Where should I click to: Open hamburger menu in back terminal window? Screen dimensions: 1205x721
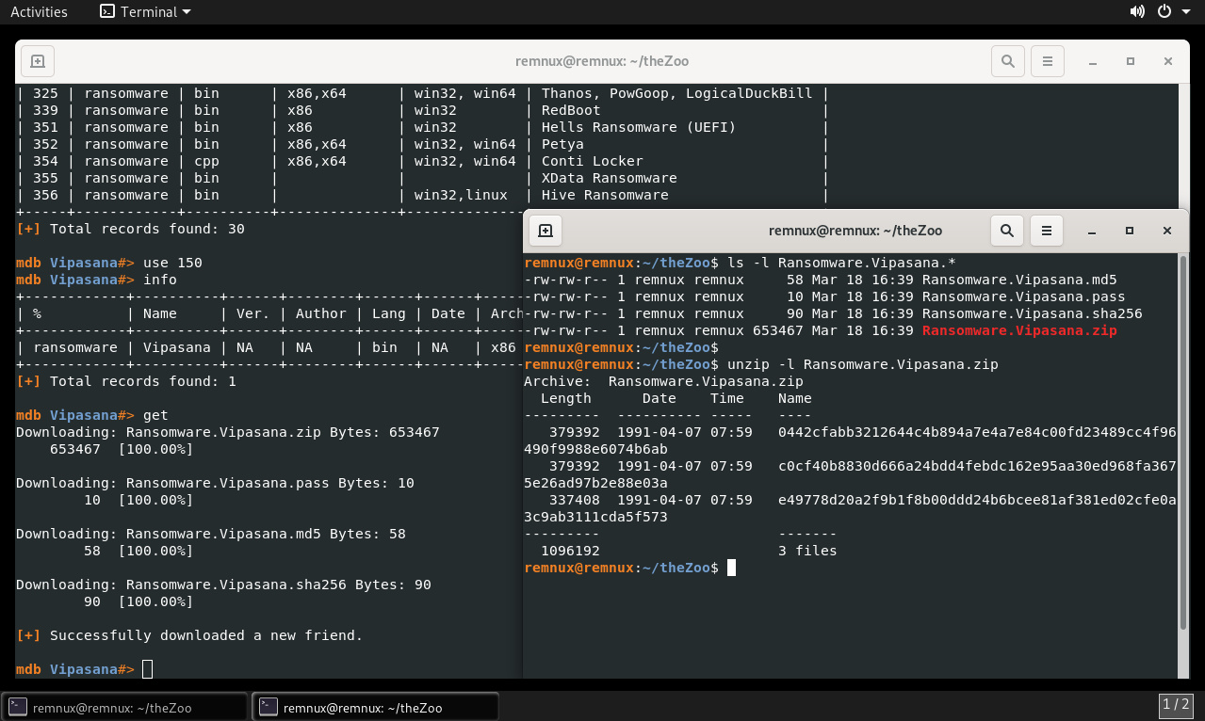pos(1047,61)
